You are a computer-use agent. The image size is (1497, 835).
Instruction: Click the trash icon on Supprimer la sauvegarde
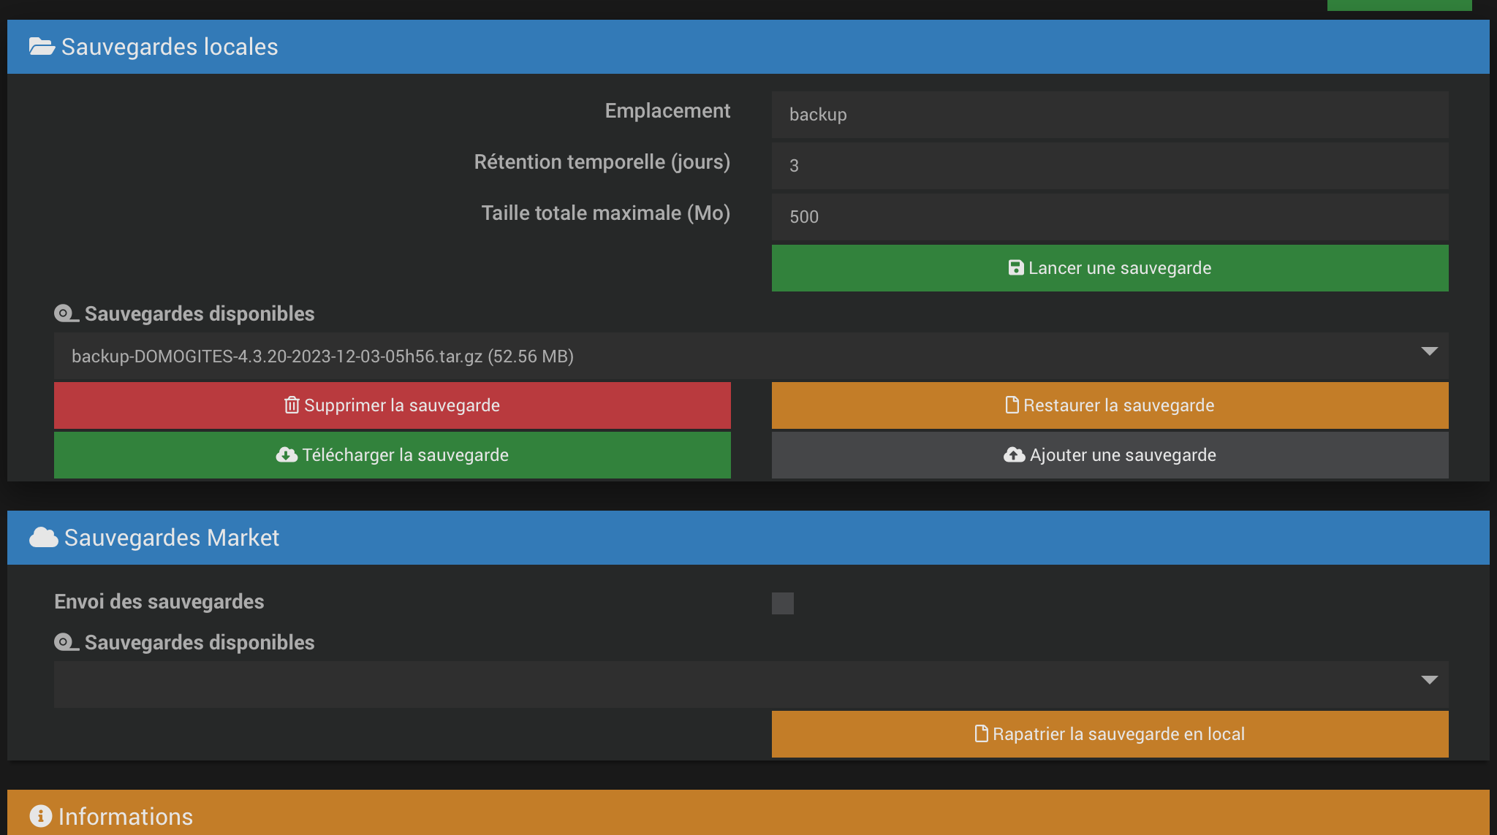(292, 405)
